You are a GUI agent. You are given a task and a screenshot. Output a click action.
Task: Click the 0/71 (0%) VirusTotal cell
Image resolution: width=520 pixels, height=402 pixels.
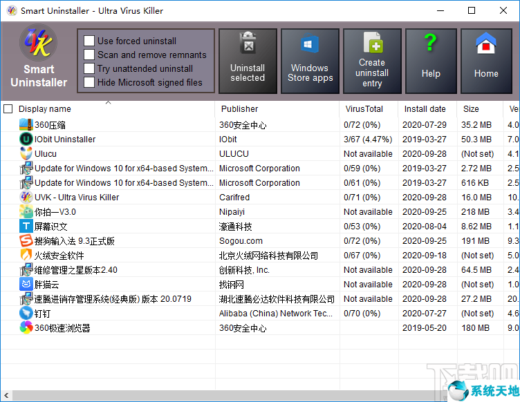click(362, 198)
